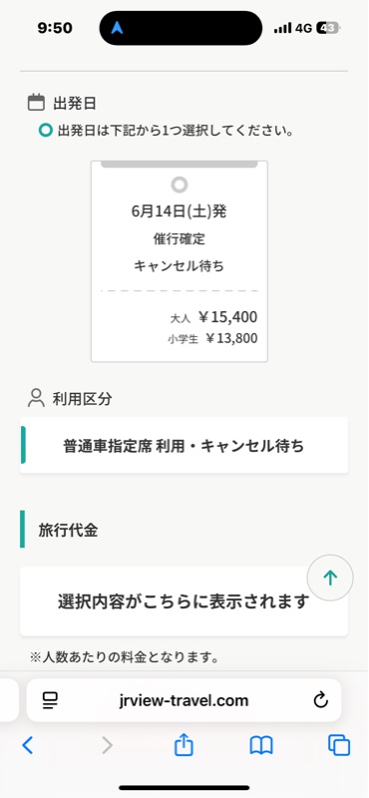Open the Safari bookmarks icon

tap(261, 745)
